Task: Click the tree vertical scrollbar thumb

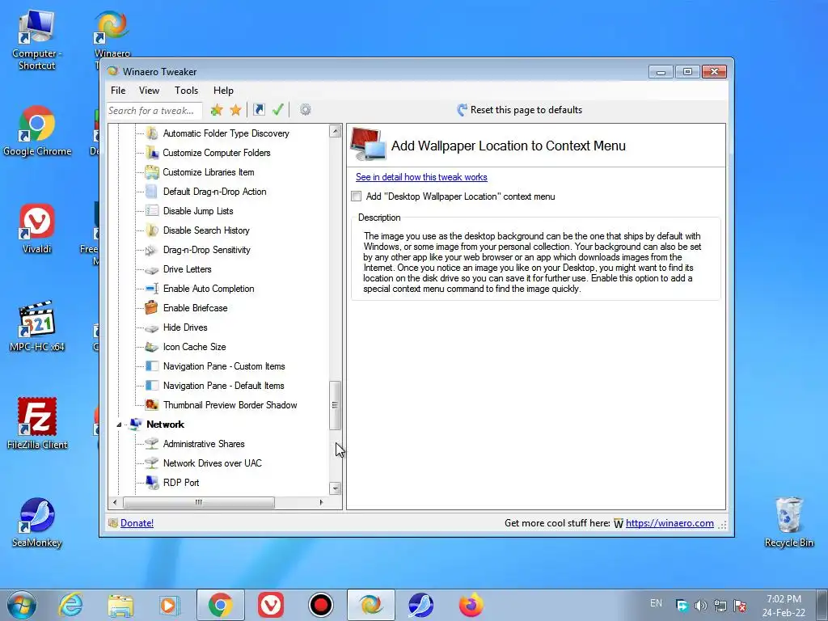Action: (x=335, y=405)
